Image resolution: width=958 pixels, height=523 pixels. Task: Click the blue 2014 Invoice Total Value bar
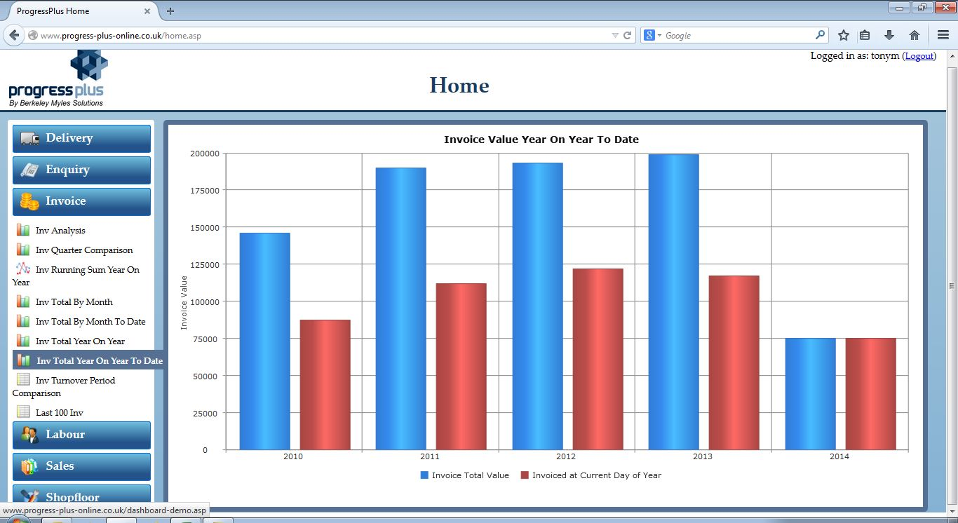click(x=810, y=394)
